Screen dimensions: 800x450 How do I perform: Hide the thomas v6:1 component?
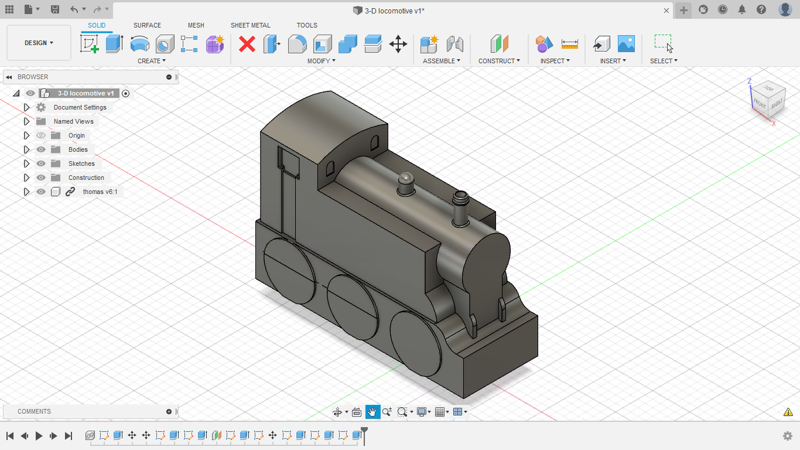tap(41, 192)
